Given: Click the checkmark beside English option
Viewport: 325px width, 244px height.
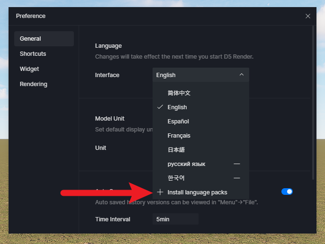Looking at the screenshot, I should (x=160, y=107).
